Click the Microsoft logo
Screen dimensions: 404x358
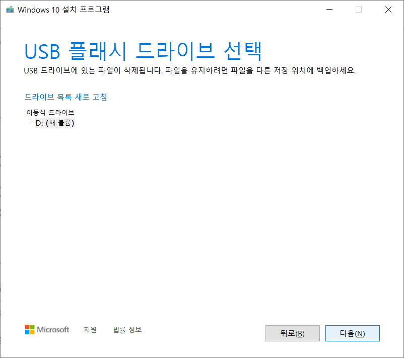pos(47,329)
